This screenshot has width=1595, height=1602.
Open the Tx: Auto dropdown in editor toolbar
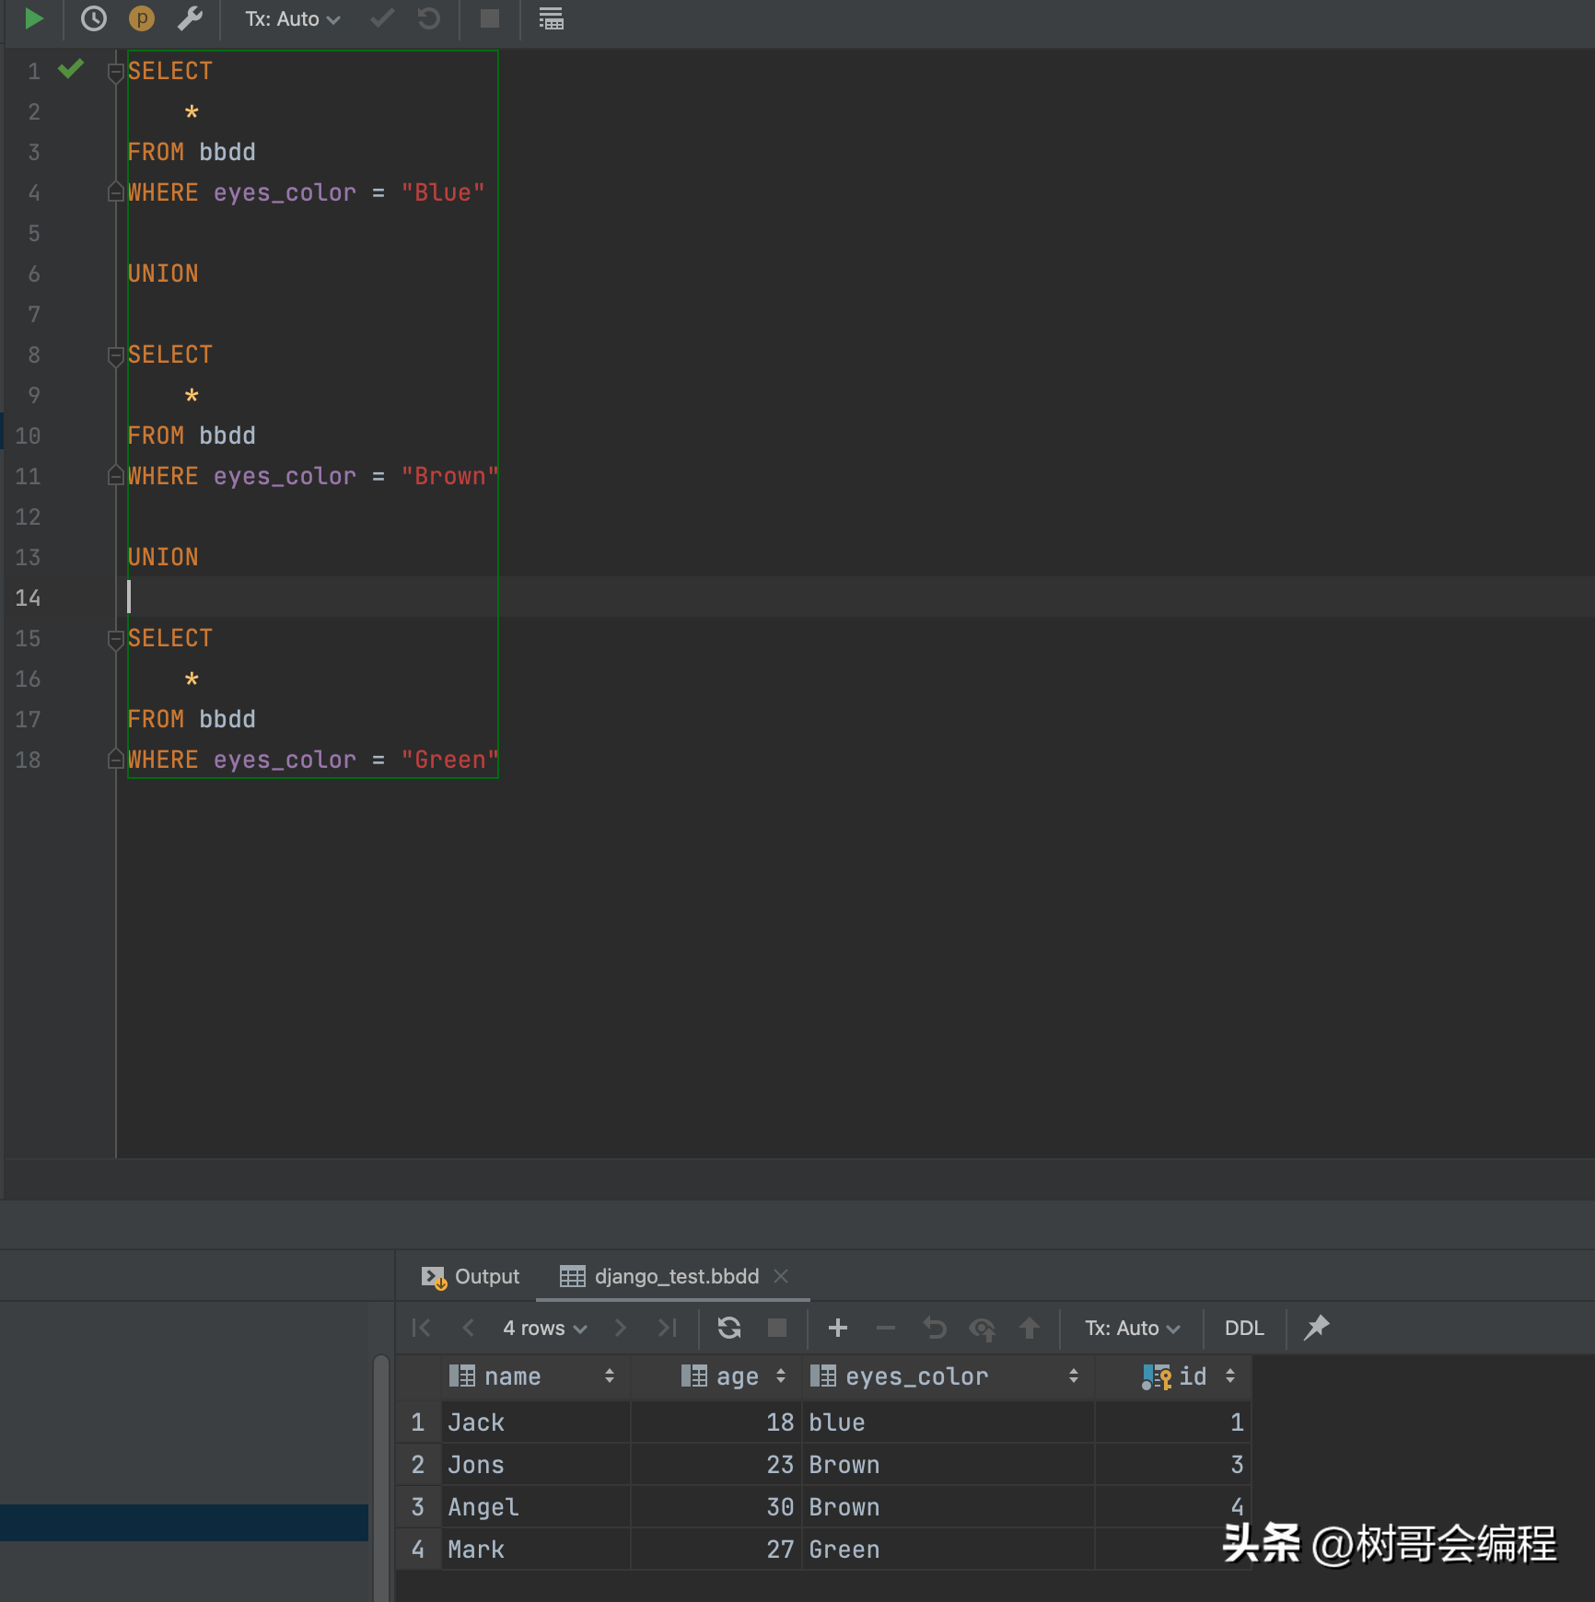click(x=292, y=18)
